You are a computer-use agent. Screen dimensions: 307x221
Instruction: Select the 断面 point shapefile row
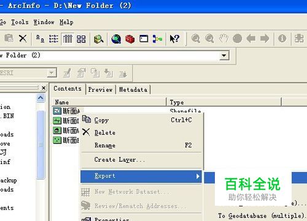click(x=66, y=140)
